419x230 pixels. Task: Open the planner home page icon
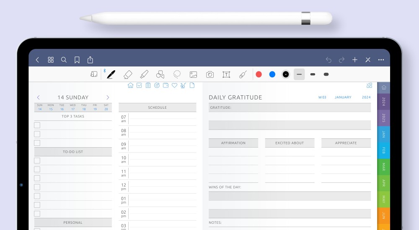[130, 85]
